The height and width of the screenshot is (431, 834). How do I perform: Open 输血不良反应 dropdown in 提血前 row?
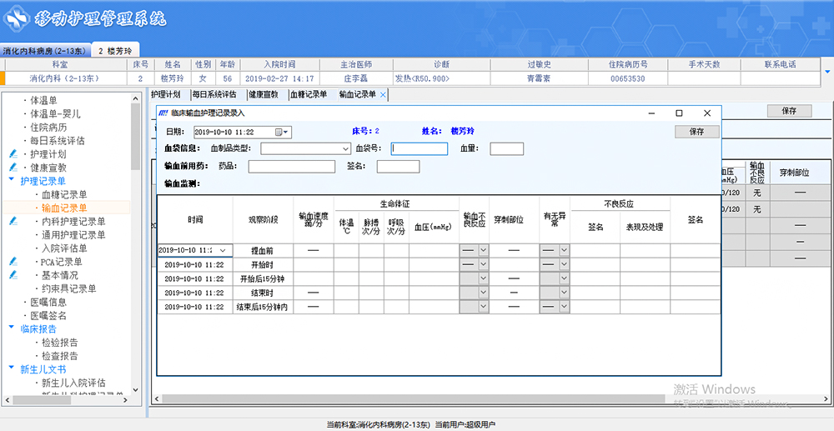483,250
